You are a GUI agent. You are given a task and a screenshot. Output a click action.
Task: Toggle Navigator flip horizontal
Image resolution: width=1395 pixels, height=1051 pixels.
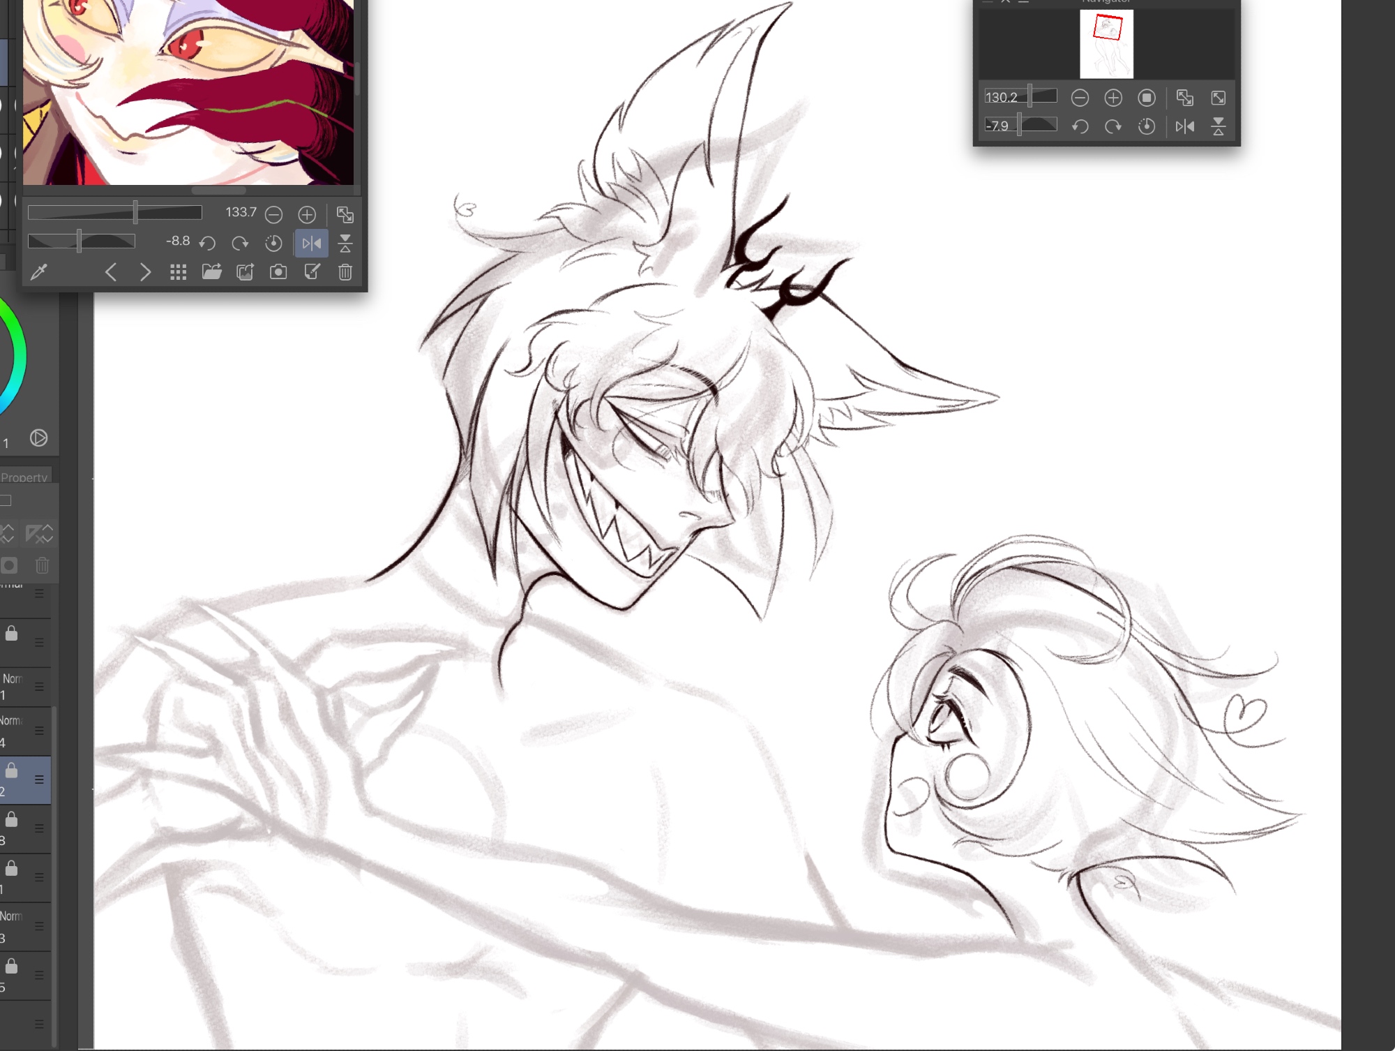pyautogui.click(x=1184, y=126)
